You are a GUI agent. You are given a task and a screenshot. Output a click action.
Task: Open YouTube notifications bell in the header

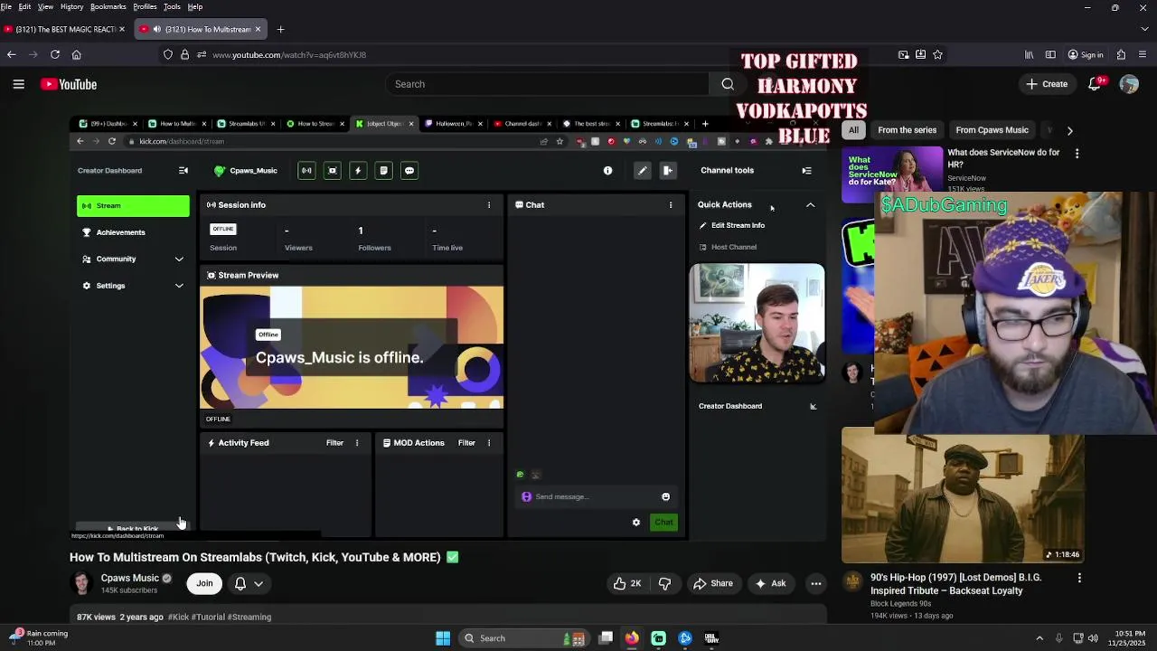coord(1094,84)
